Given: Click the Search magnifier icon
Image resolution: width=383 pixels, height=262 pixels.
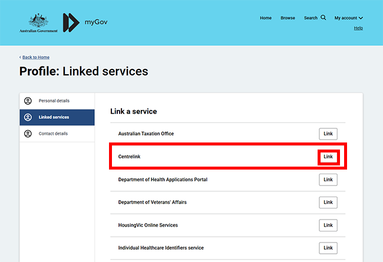Looking at the screenshot, I should click(x=323, y=18).
